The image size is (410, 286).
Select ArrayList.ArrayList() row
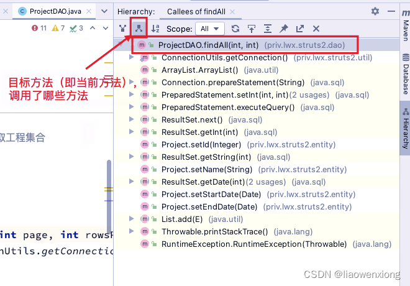(257, 70)
